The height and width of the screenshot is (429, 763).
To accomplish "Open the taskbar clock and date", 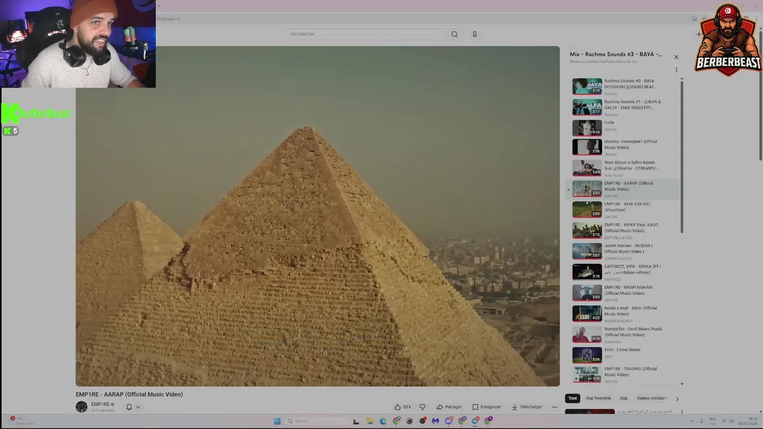I will (748, 421).
